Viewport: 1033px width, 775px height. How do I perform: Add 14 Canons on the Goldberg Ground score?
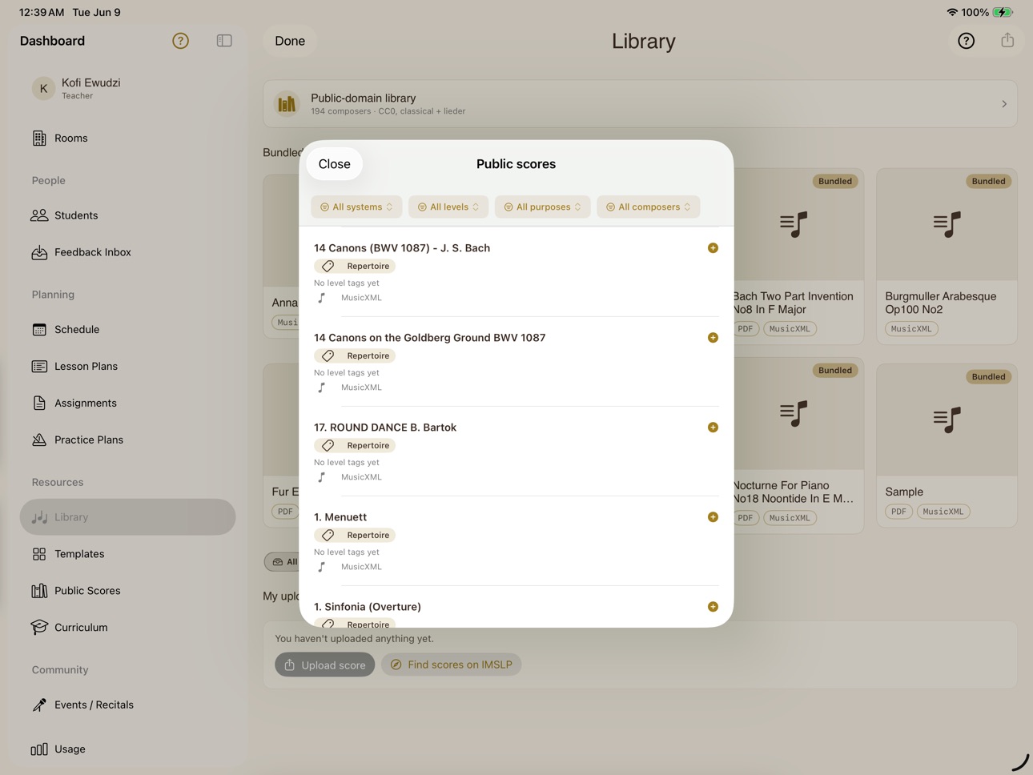tap(713, 338)
